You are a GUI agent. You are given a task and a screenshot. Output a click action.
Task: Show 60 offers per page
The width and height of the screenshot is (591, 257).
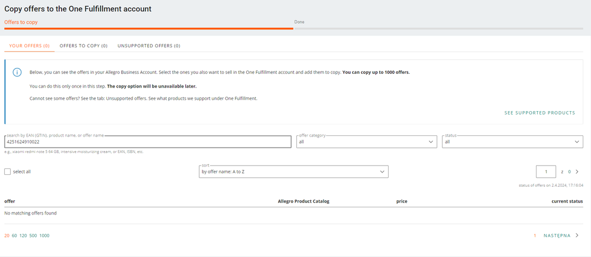click(14, 236)
